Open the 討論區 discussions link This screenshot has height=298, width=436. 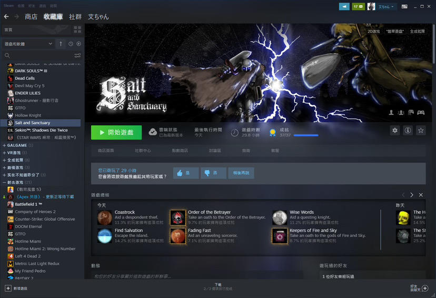215,151
